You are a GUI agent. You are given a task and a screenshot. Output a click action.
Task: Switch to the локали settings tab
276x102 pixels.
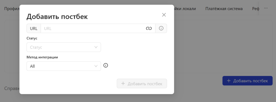coord(185,9)
